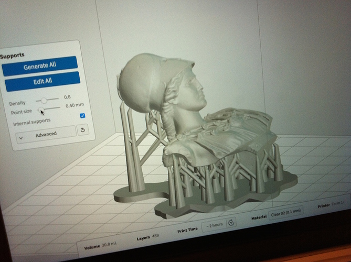Disable the Internal supports checkbox
This screenshot has height=262, width=351.
click(x=82, y=115)
